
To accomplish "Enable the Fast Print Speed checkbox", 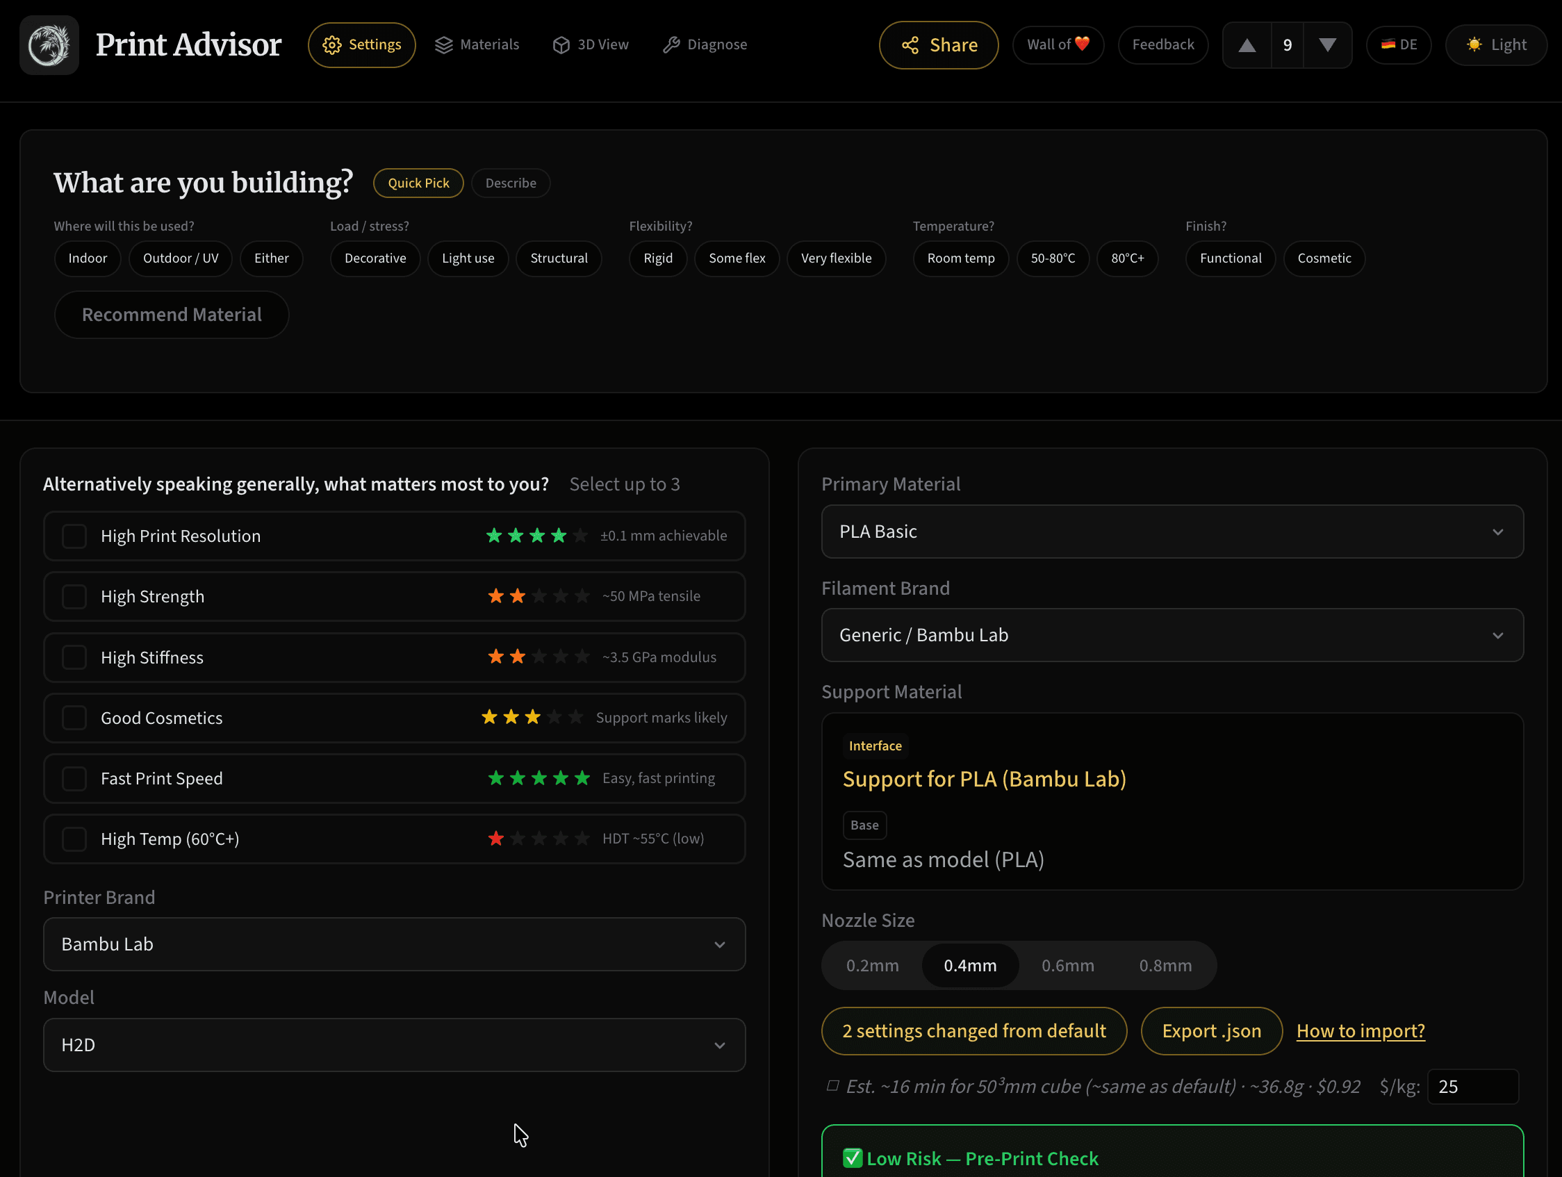I will (x=74, y=778).
